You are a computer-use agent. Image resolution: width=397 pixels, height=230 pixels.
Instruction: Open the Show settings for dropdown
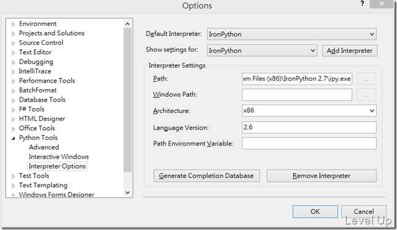coord(262,51)
